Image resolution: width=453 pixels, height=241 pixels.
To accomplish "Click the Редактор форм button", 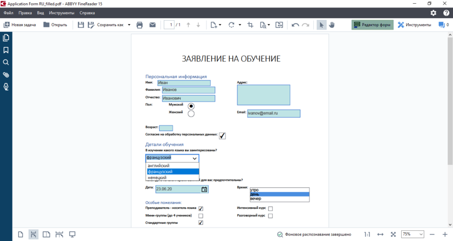I will point(372,25).
